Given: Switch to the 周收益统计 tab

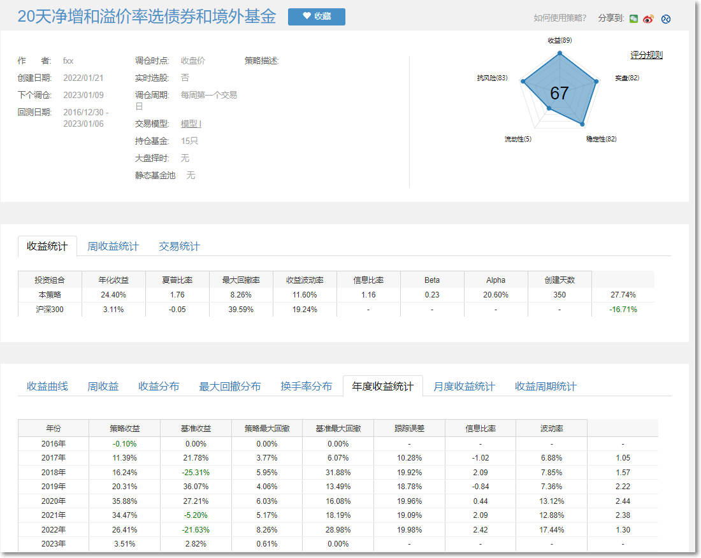Looking at the screenshot, I should tap(113, 247).
